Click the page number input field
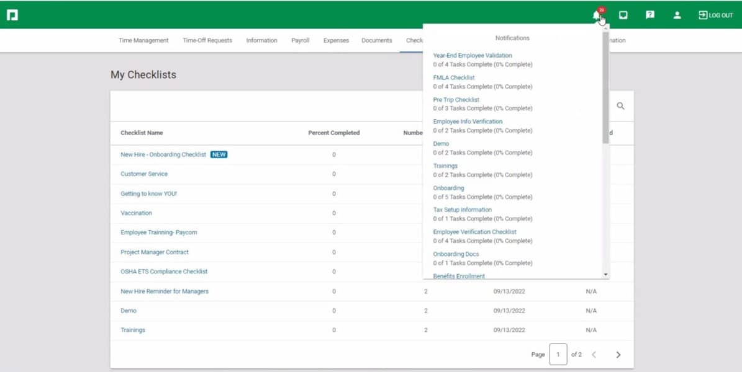 [x=558, y=354]
